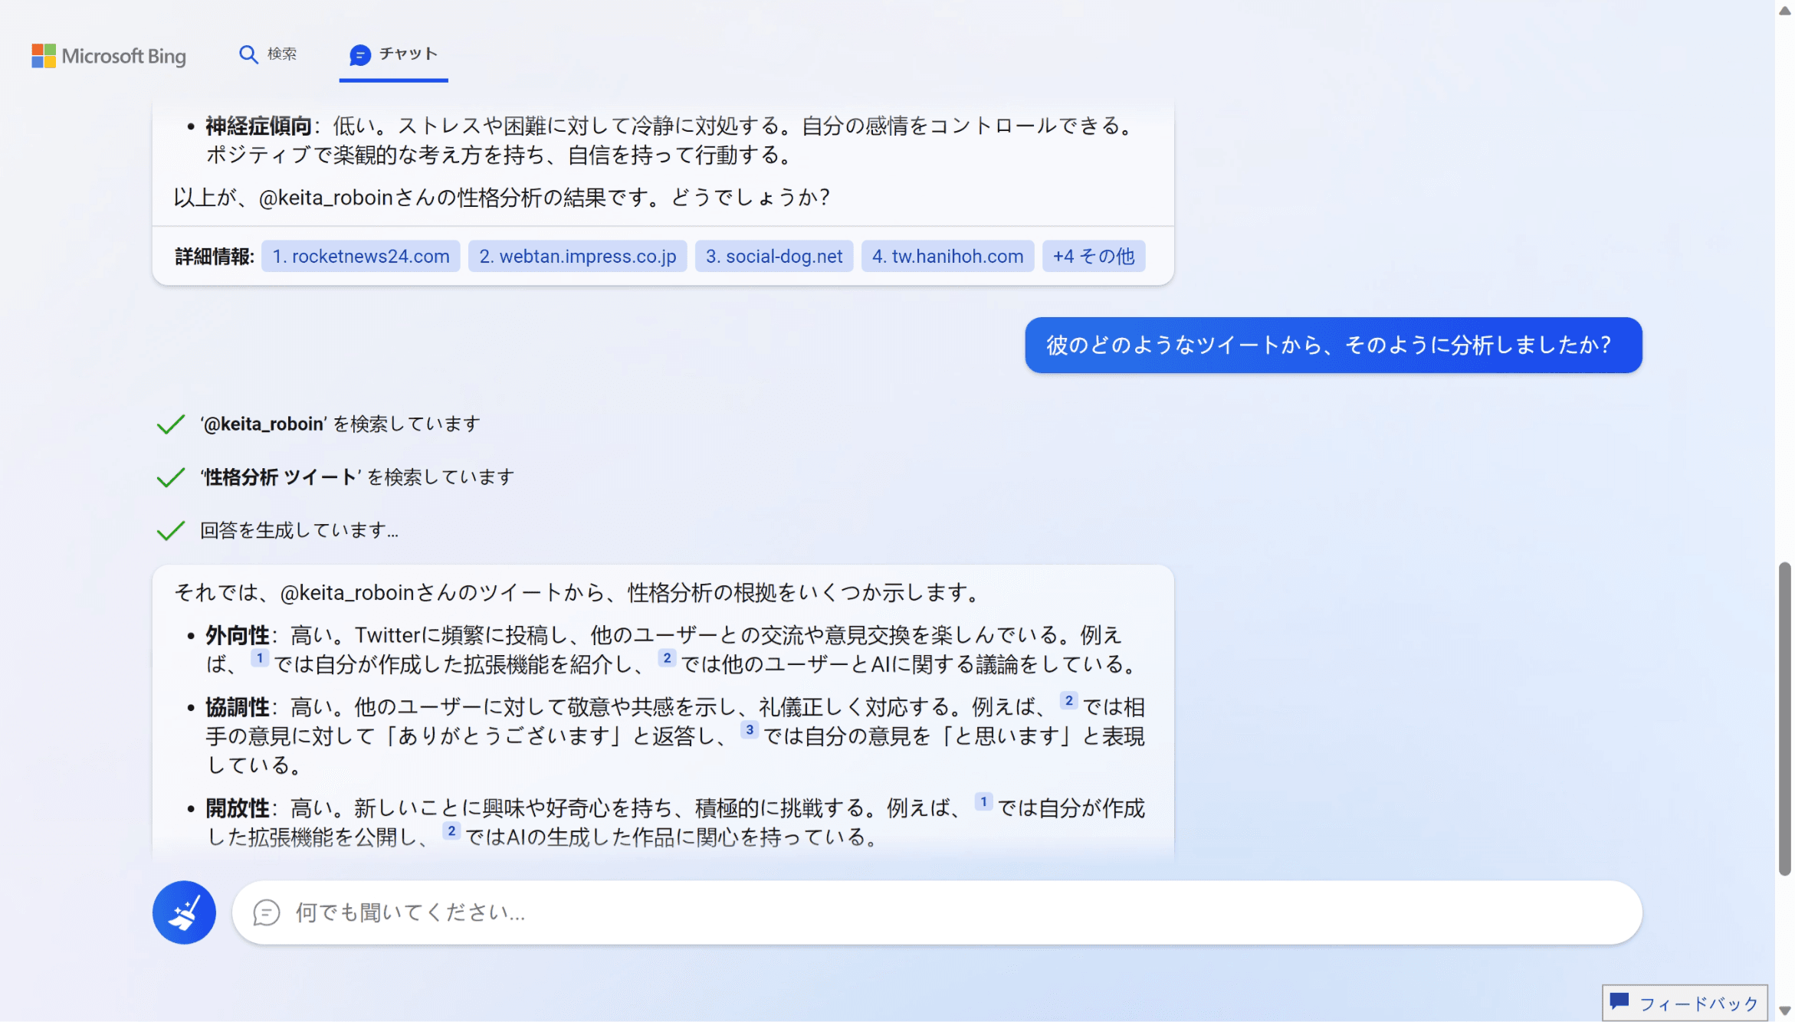Click citation 1 in 外向性 bullet
This screenshot has width=1795, height=1022.
pos(260,658)
